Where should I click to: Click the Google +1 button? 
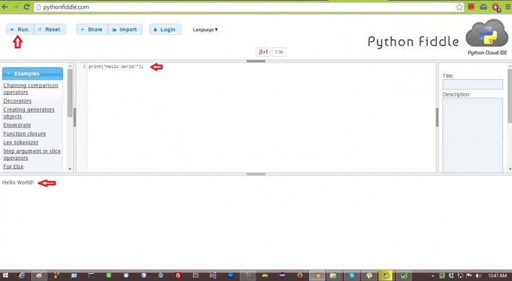point(263,52)
